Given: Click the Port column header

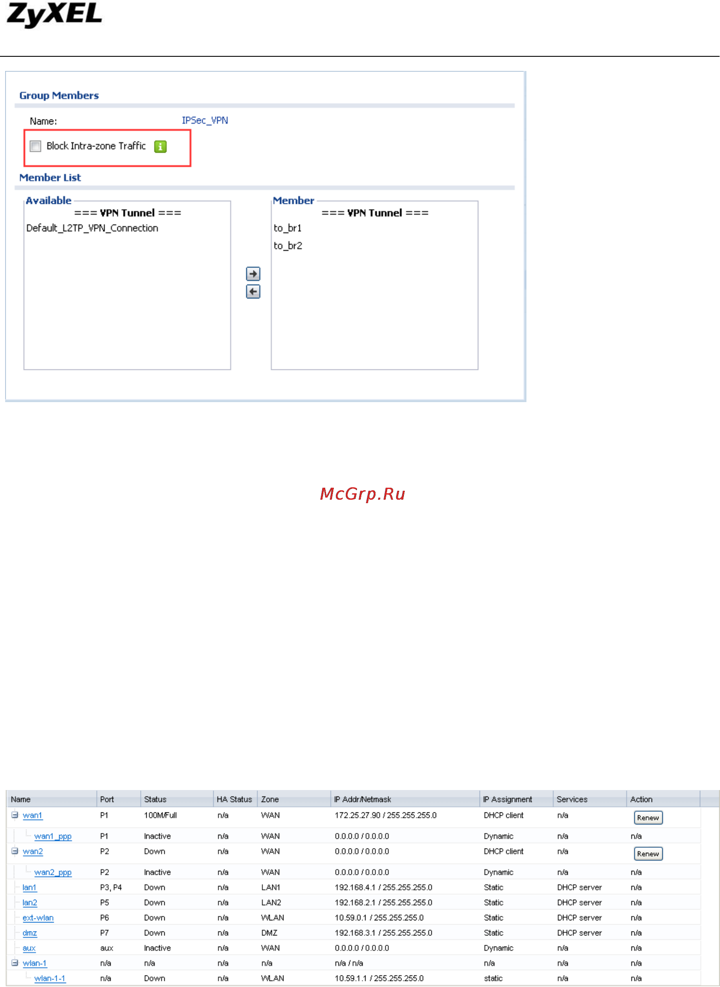Looking at the screenshot, I should [x=119, y=799].
